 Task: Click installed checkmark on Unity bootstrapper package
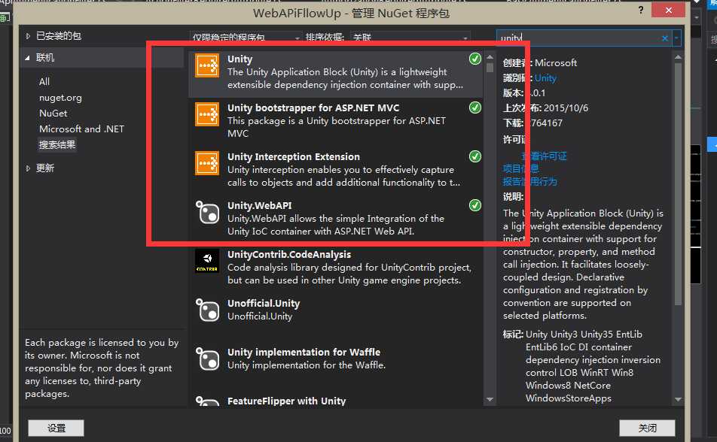point(475,107)
